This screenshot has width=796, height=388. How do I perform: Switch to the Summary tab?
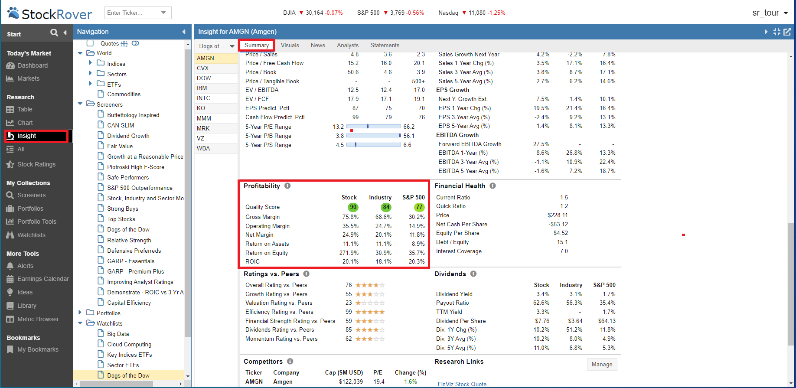coord(257,45)
